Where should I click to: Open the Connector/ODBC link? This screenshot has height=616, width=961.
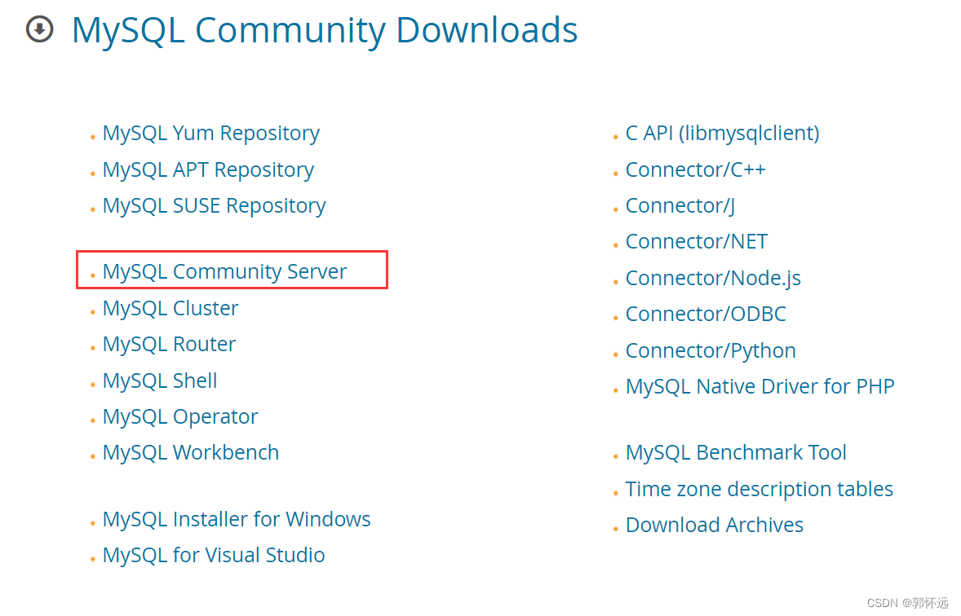(706, 315)
